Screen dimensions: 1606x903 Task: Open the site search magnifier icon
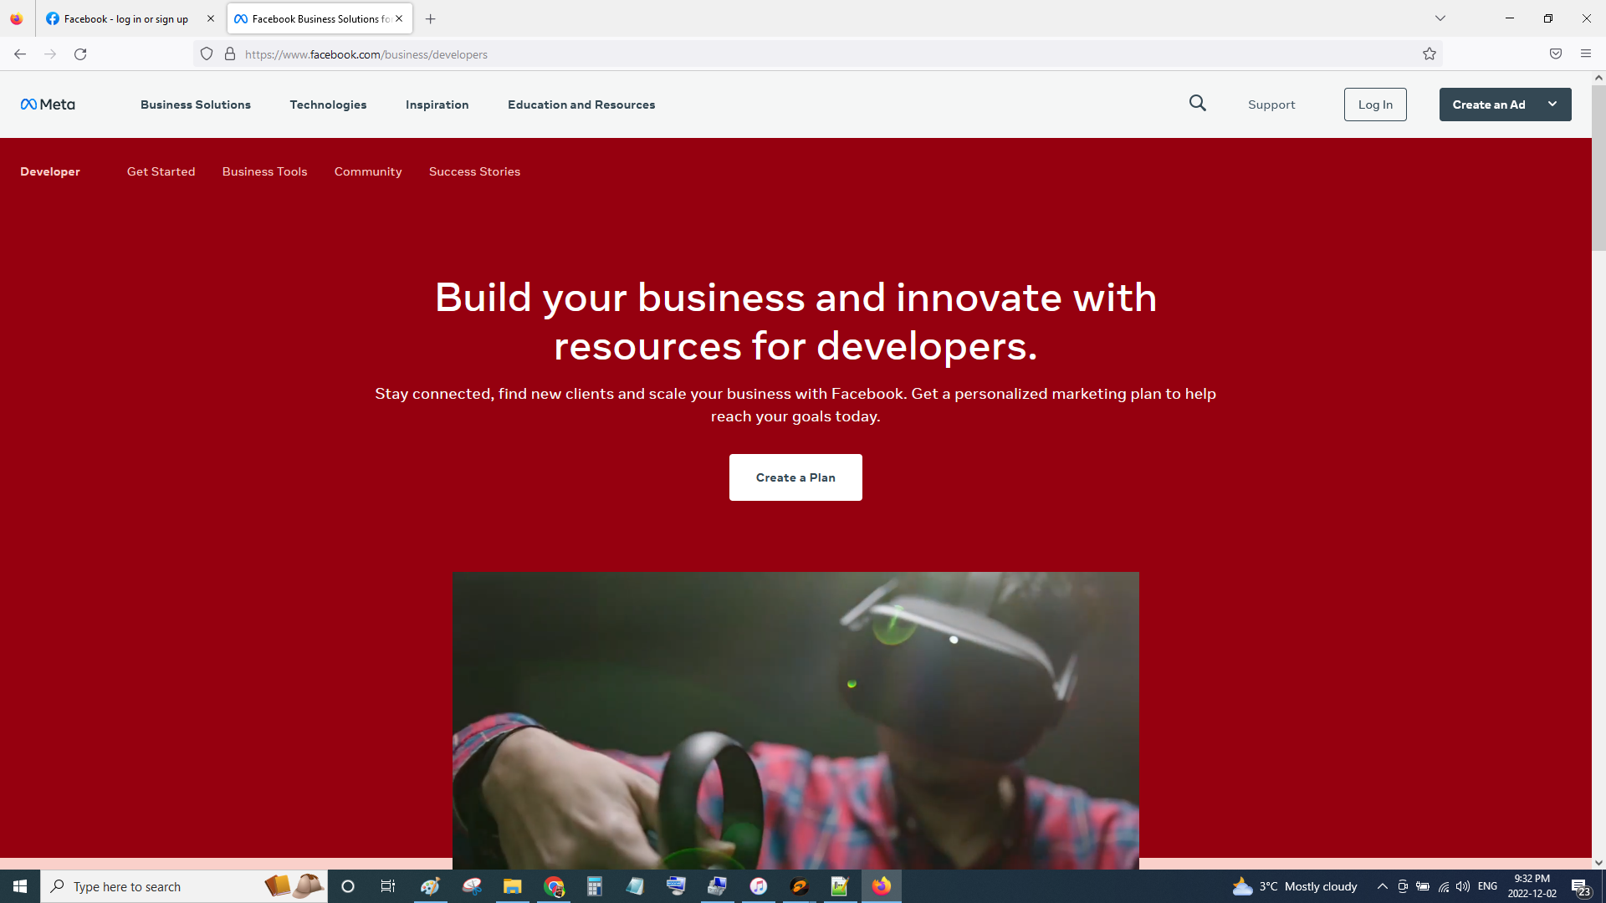1198,104
